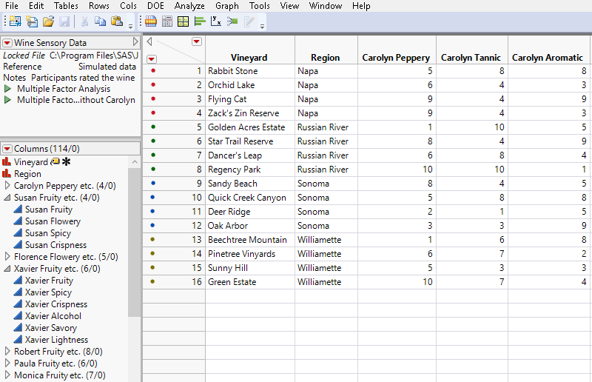
Task: Expand the Florence Flowery etc. group
Action: 7,257
